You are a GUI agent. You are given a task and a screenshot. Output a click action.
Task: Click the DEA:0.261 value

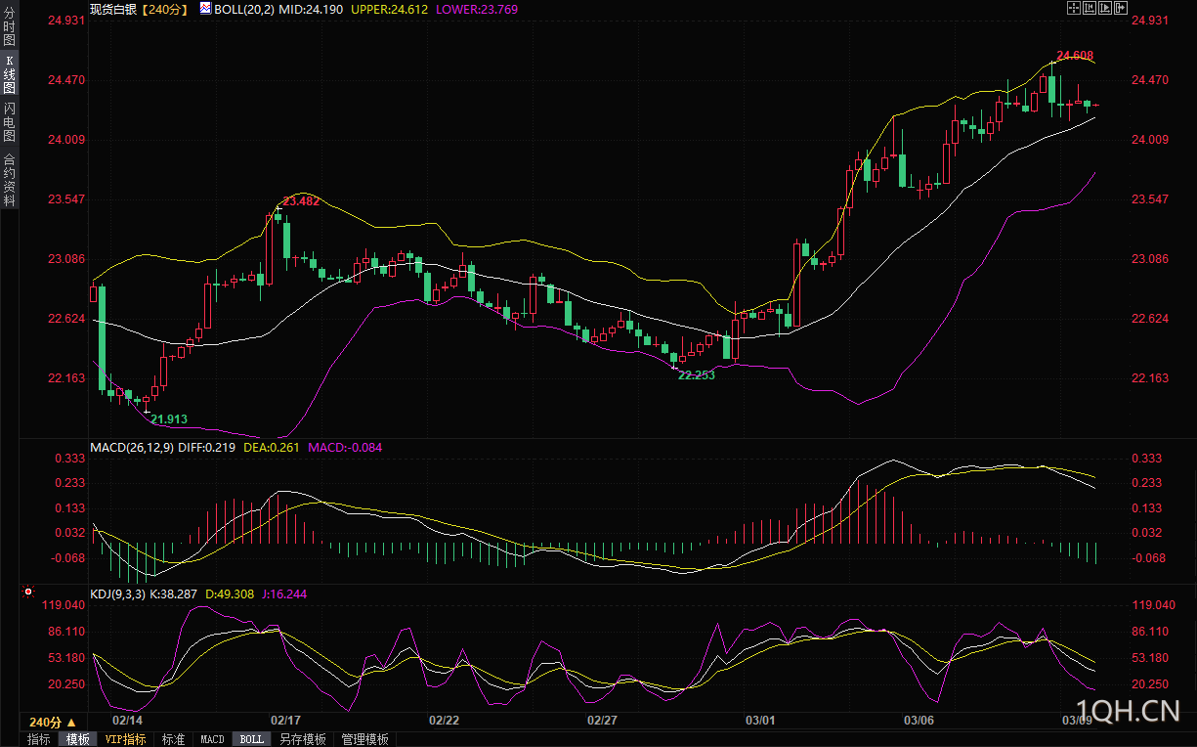point(271,448)
